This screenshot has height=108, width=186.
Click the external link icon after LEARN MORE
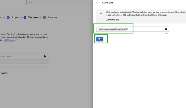[x=118, y=20]
